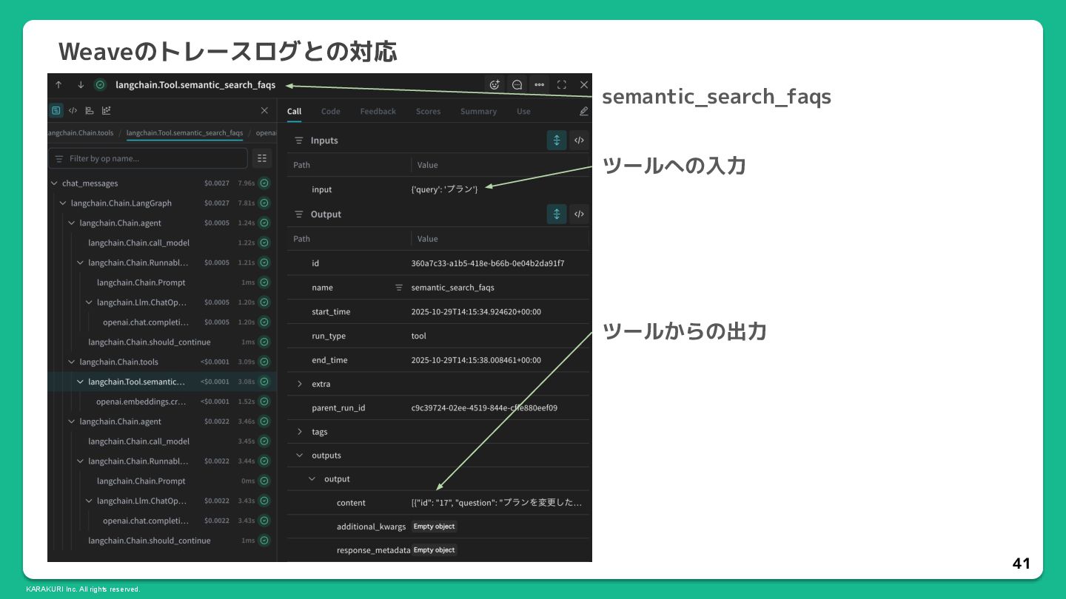Click the run_type value tool
The width and height of the screenshot is (1066, 599).
pyautogui.click(x=419, y=336)
